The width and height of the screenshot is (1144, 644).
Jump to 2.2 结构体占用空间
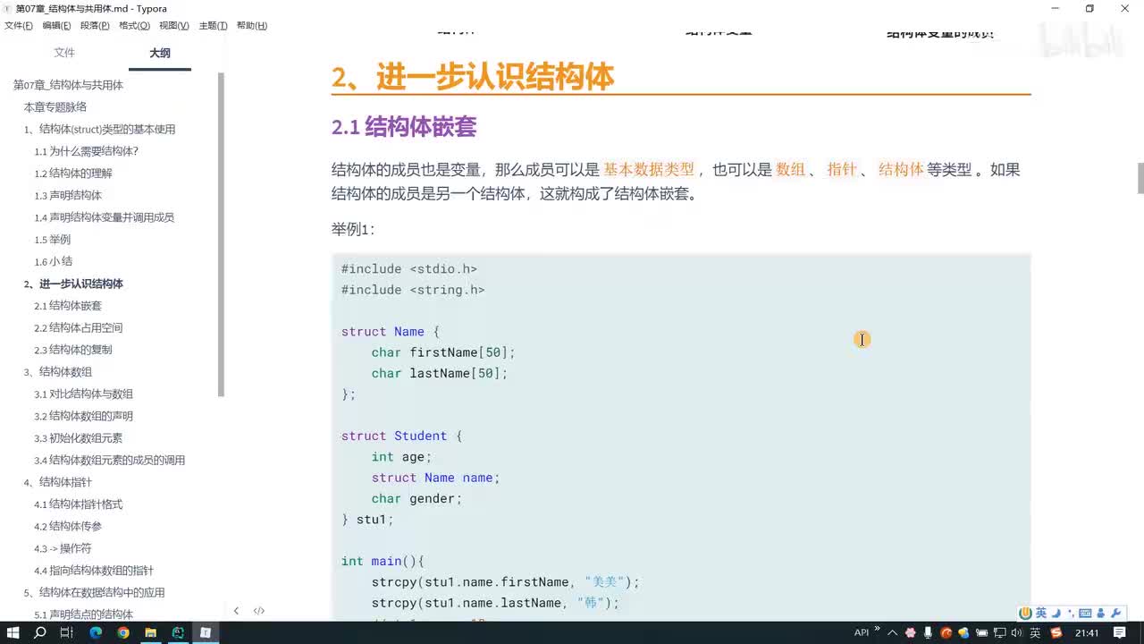(x=79, y=327)
